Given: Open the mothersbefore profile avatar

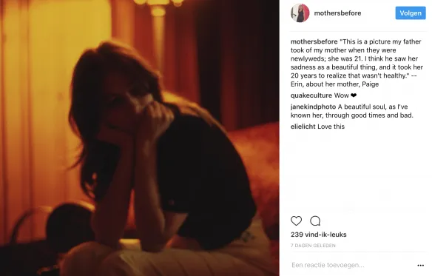Looking at the screenshot, I should tap(300, 13).
